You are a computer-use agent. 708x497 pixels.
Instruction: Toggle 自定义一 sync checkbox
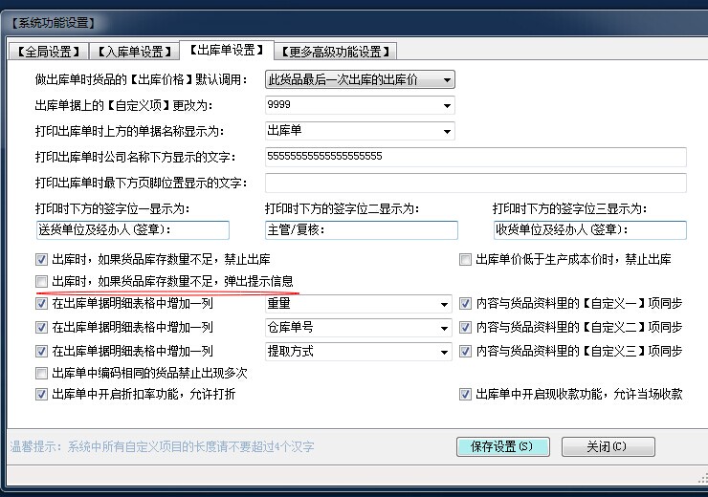point(466,304)
